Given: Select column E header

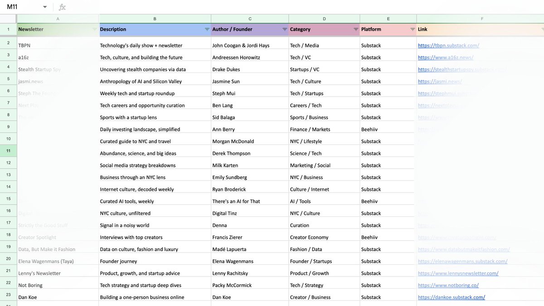Looking at the screenshot, I should pyautogui.click(x=388, y=19).
